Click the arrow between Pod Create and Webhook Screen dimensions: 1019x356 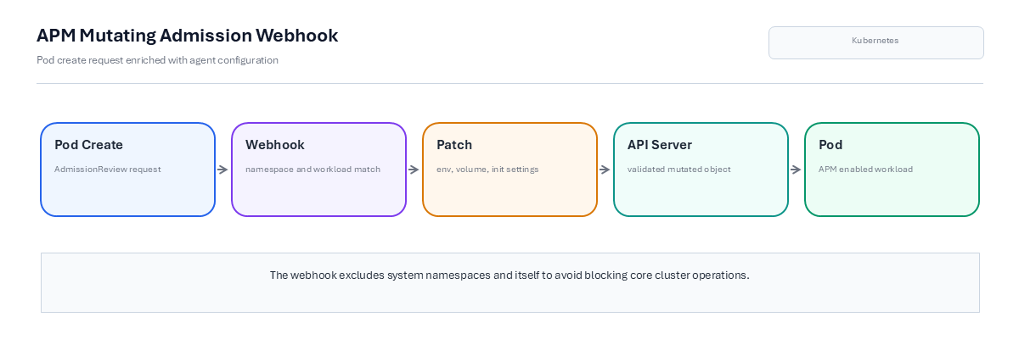click(x=223, y=170)
